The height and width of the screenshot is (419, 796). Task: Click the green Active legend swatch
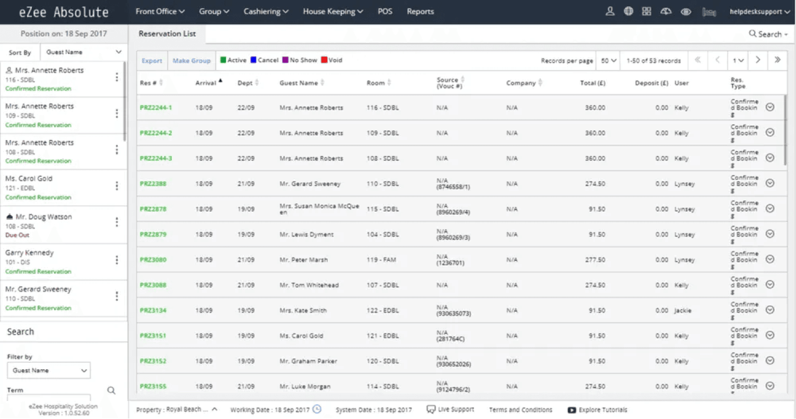223,60
